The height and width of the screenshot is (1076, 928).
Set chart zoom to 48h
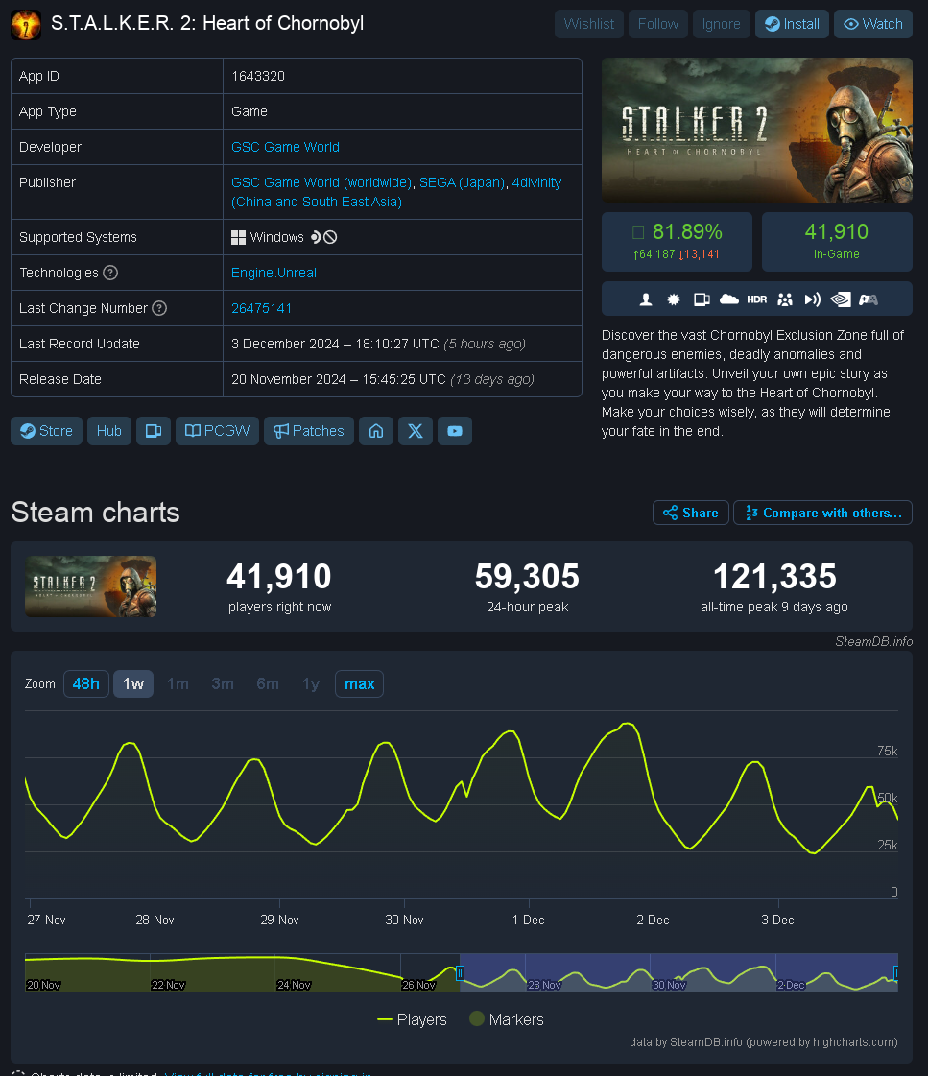[85, 684]
